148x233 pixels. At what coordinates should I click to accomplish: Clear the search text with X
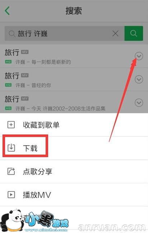click(115, 33)
